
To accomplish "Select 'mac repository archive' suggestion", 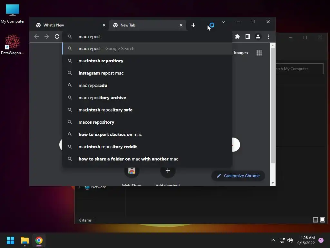I will pos(147,98).
